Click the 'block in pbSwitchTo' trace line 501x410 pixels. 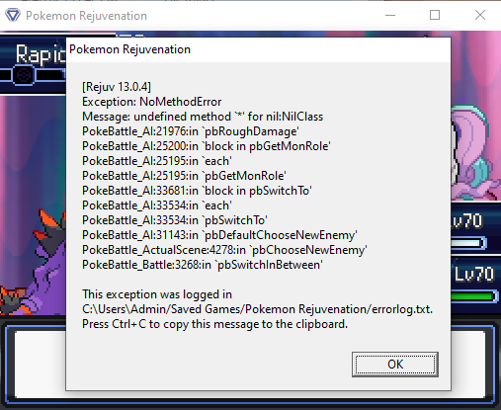(197, 191)
